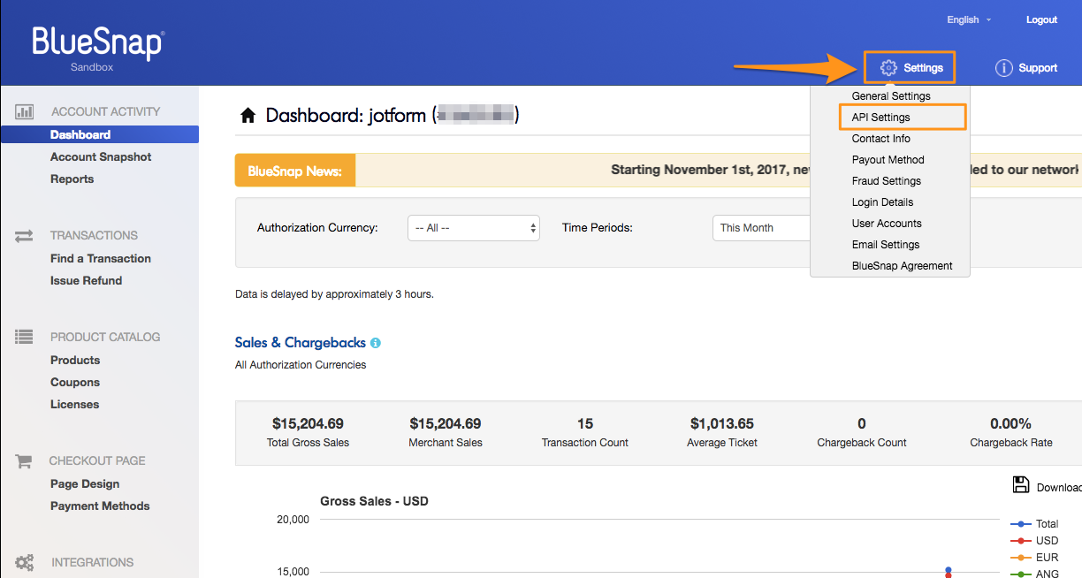Click the Chargeback Count value
The height and width of the screenshot is (578, 1082).
[x=862, y=423]
